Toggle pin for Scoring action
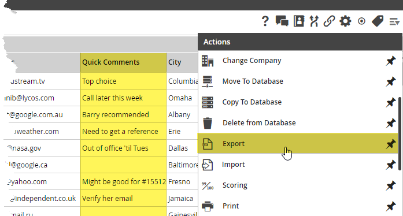Image resolution: width=403 pixels, height=216 pixels. point(391,185)
